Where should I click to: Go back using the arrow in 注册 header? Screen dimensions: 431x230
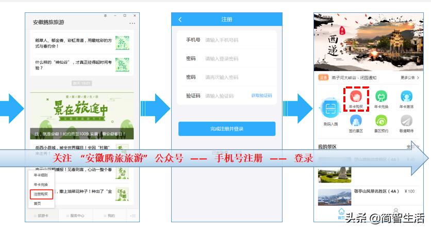point(180,20)
